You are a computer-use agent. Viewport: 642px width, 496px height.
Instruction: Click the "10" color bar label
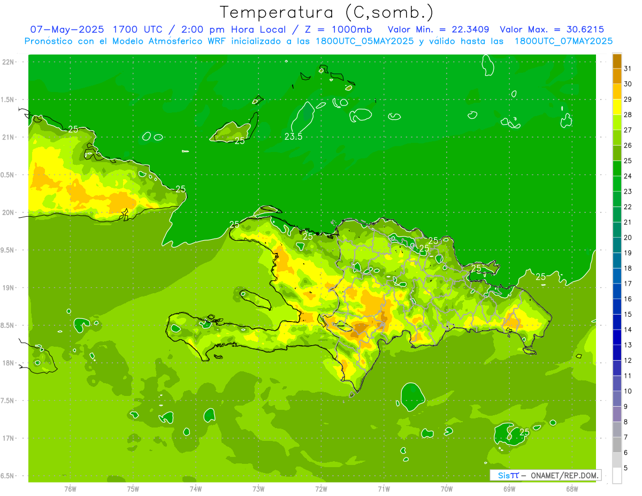tap(628, 391)
